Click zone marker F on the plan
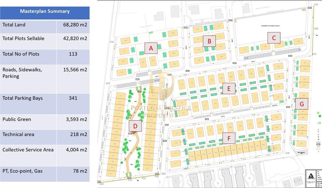Screen dimensions: 322x188 (229, 138)
